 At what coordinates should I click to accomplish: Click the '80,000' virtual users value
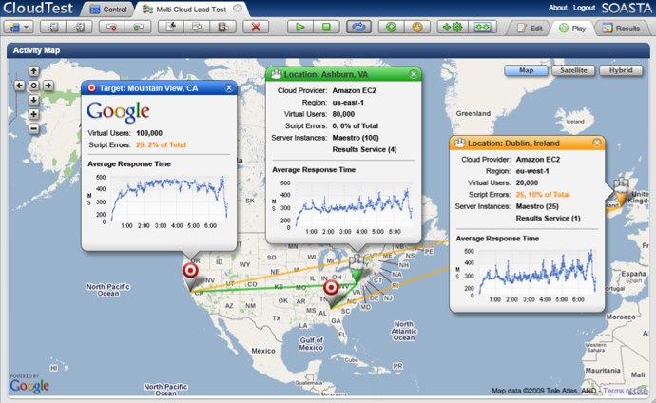pyautogui.click(x=343, y=114)
